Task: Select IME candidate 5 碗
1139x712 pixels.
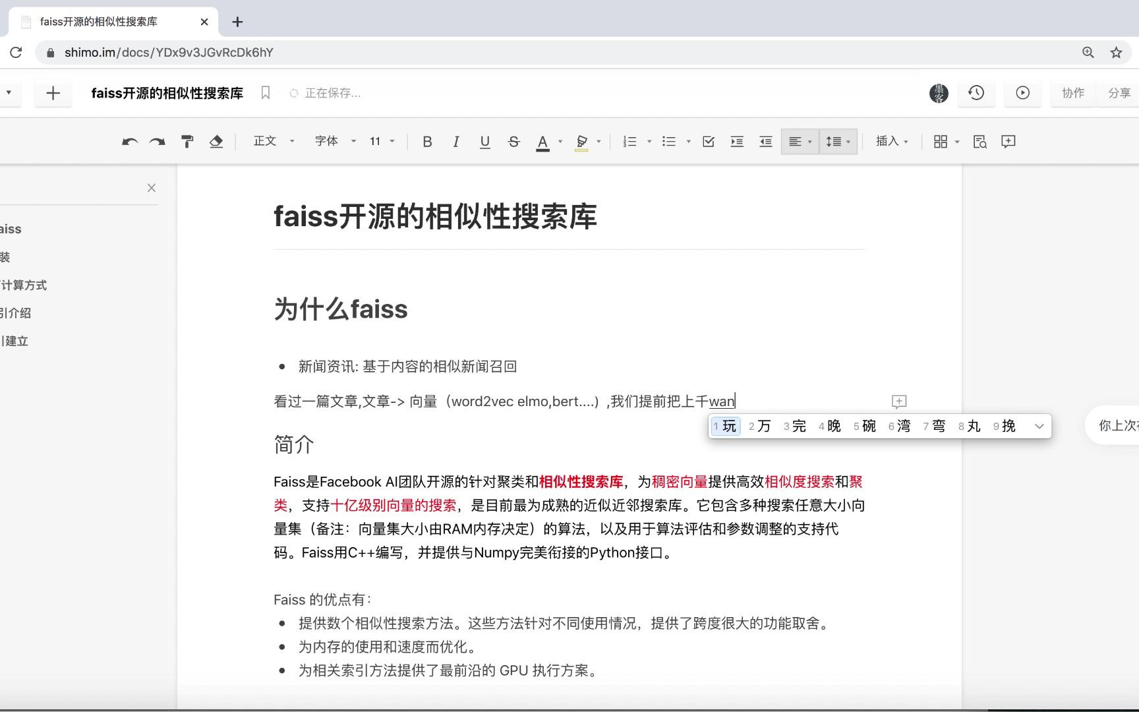Action: point(865,426)
